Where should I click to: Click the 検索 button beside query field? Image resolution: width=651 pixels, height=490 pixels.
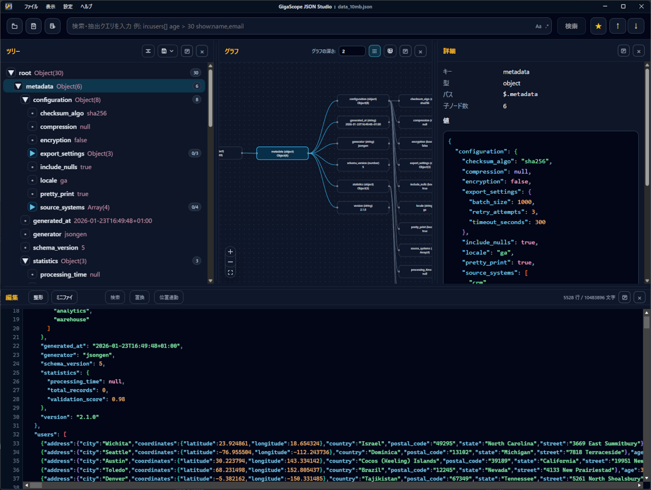(x=572, y=26)
